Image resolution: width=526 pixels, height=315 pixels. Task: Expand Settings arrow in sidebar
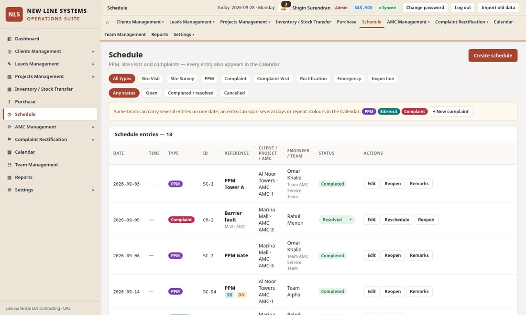93,190
